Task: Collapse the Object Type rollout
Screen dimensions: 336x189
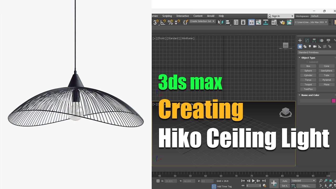Action: pyautogui.click(x=308, y=58)
